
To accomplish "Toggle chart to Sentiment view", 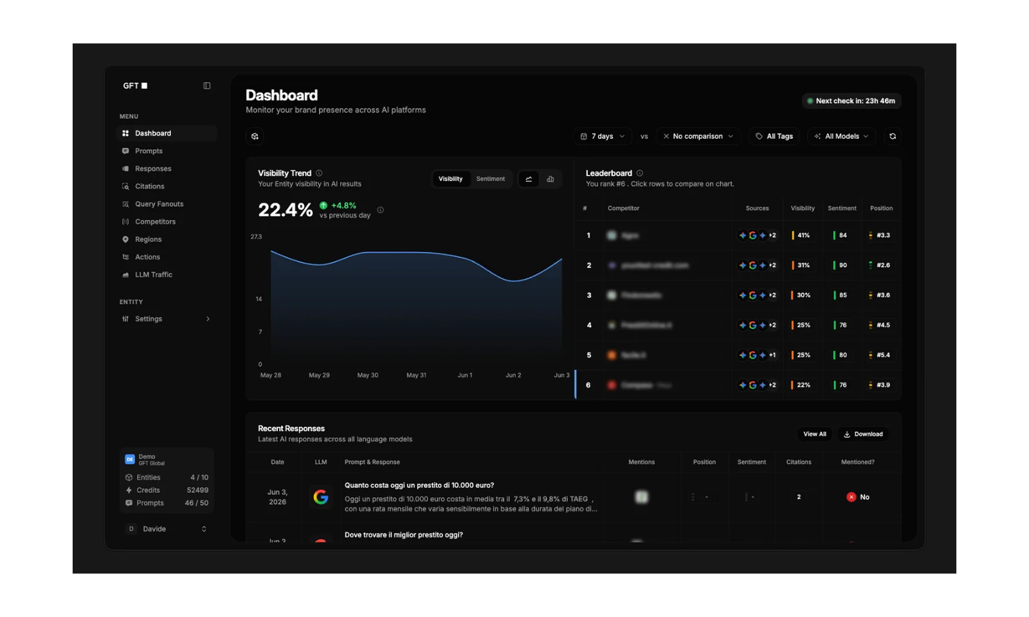I will click(x=490, y=179).
